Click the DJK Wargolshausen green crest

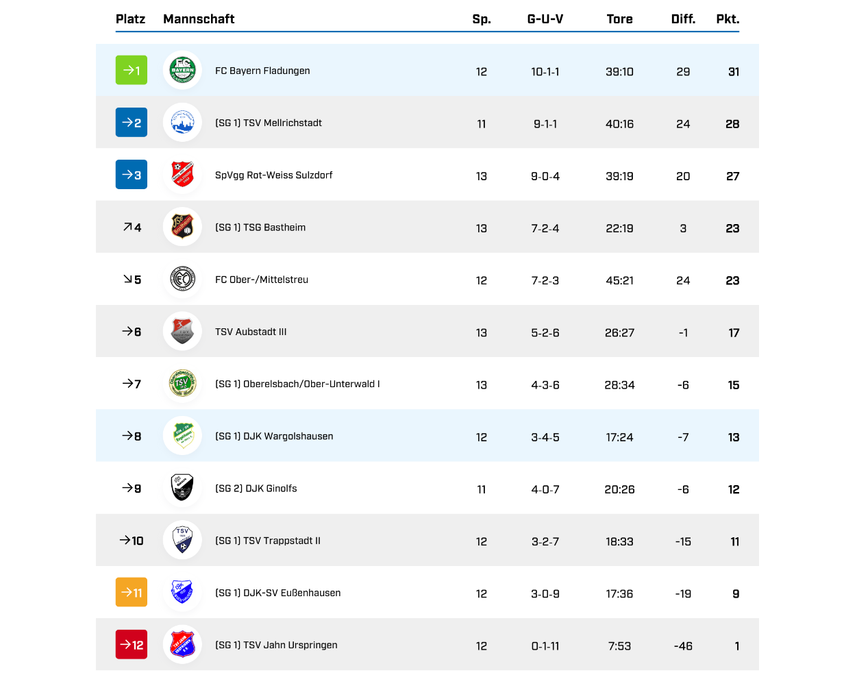click(x=182, y=436)
